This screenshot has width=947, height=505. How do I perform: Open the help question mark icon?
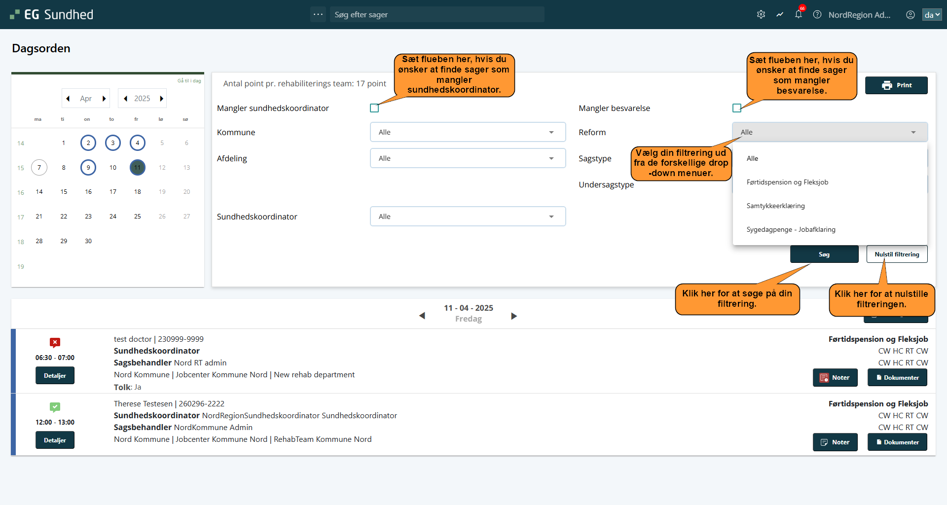817,15
